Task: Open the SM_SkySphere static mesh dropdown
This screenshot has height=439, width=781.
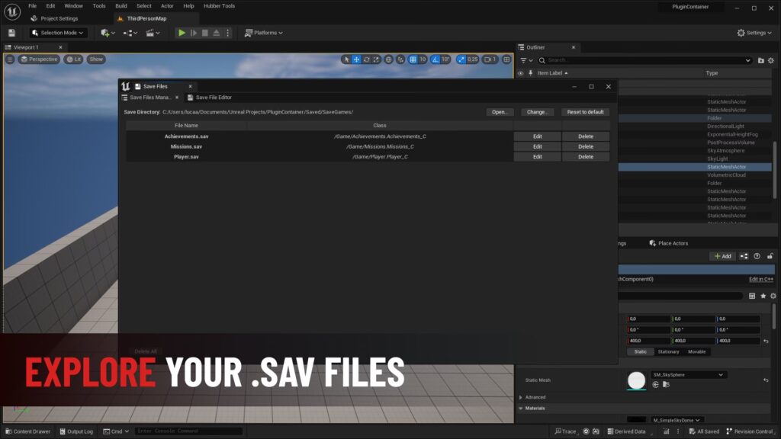Action: (689, 375)
